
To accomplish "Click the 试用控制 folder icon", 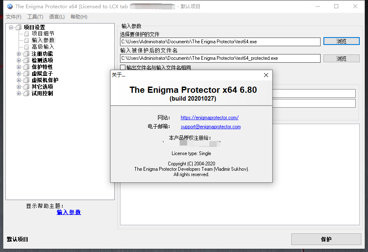I will [x=26, y=93].
